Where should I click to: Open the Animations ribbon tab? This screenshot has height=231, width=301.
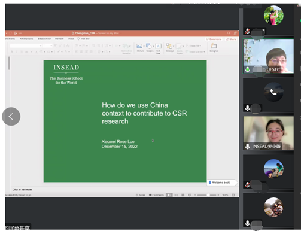coord(26,39)
